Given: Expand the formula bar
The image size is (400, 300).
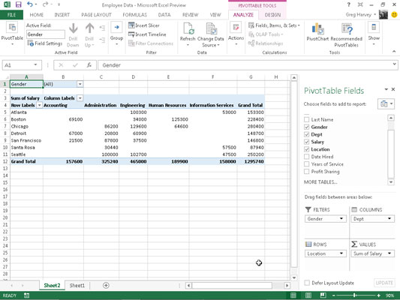Looking at the screenshot, I should 395,64.
